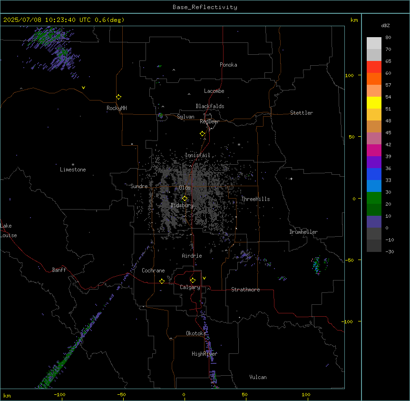This screenshot has height=401, width=410.
Task: Click the Innisfail city label
Action: tap(197, 155)
